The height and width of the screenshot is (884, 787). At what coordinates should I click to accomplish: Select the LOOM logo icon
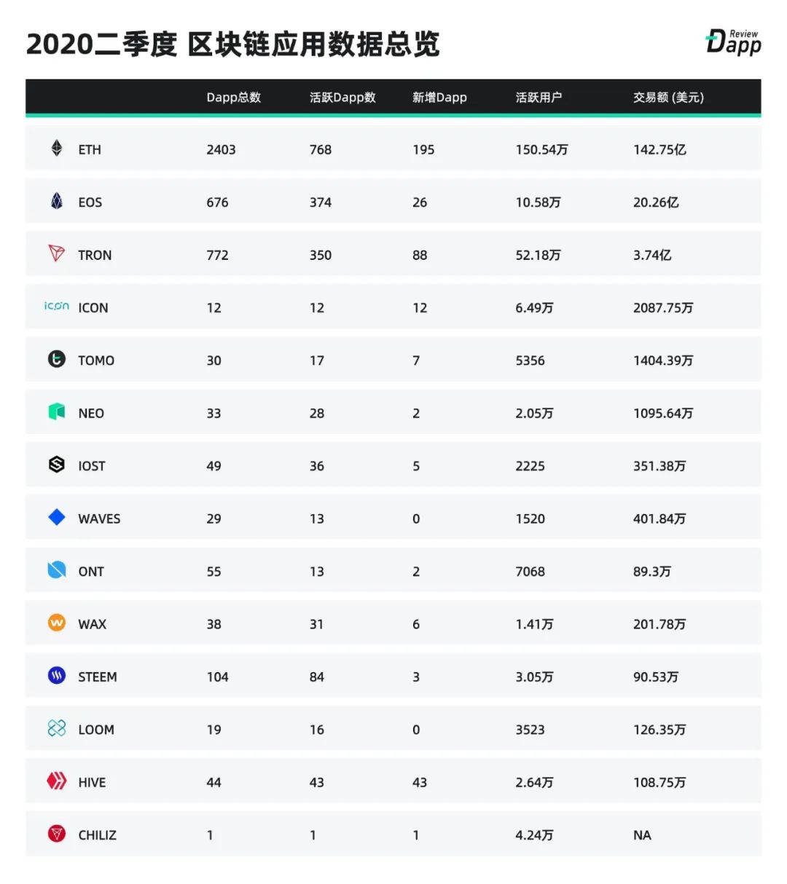57,728
